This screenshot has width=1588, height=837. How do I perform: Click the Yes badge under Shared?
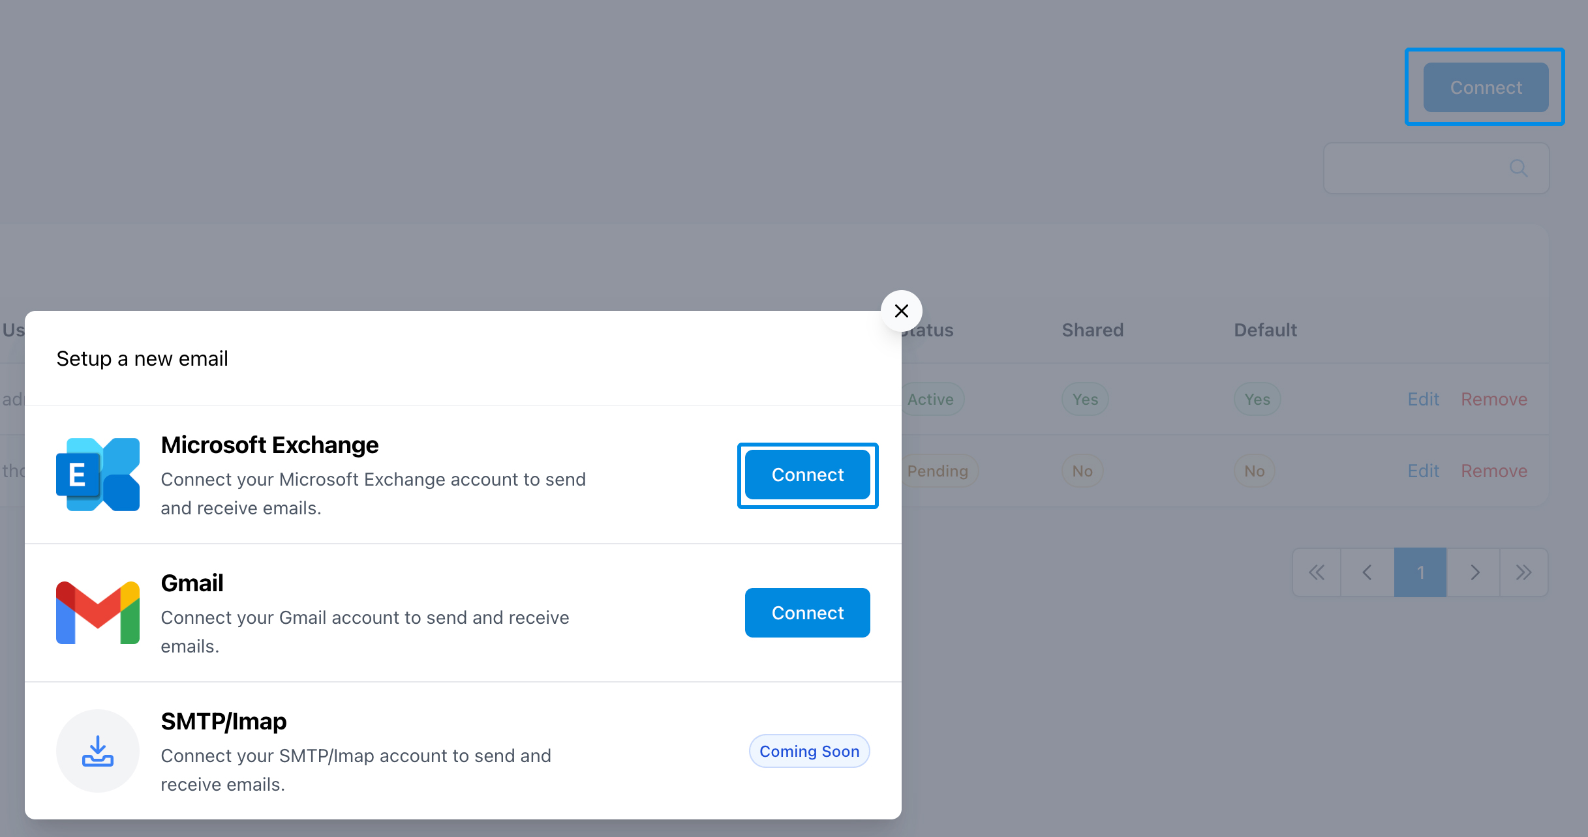pyautogui.click(x=1085, y=399)
